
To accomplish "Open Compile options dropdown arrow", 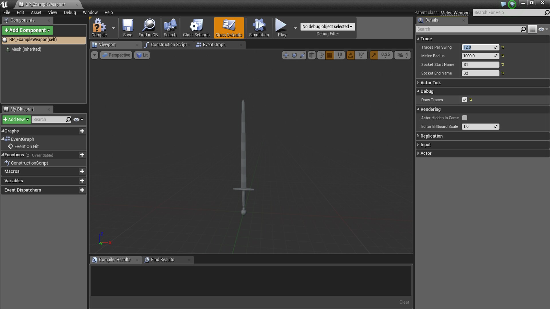I will tap(113, 28).
